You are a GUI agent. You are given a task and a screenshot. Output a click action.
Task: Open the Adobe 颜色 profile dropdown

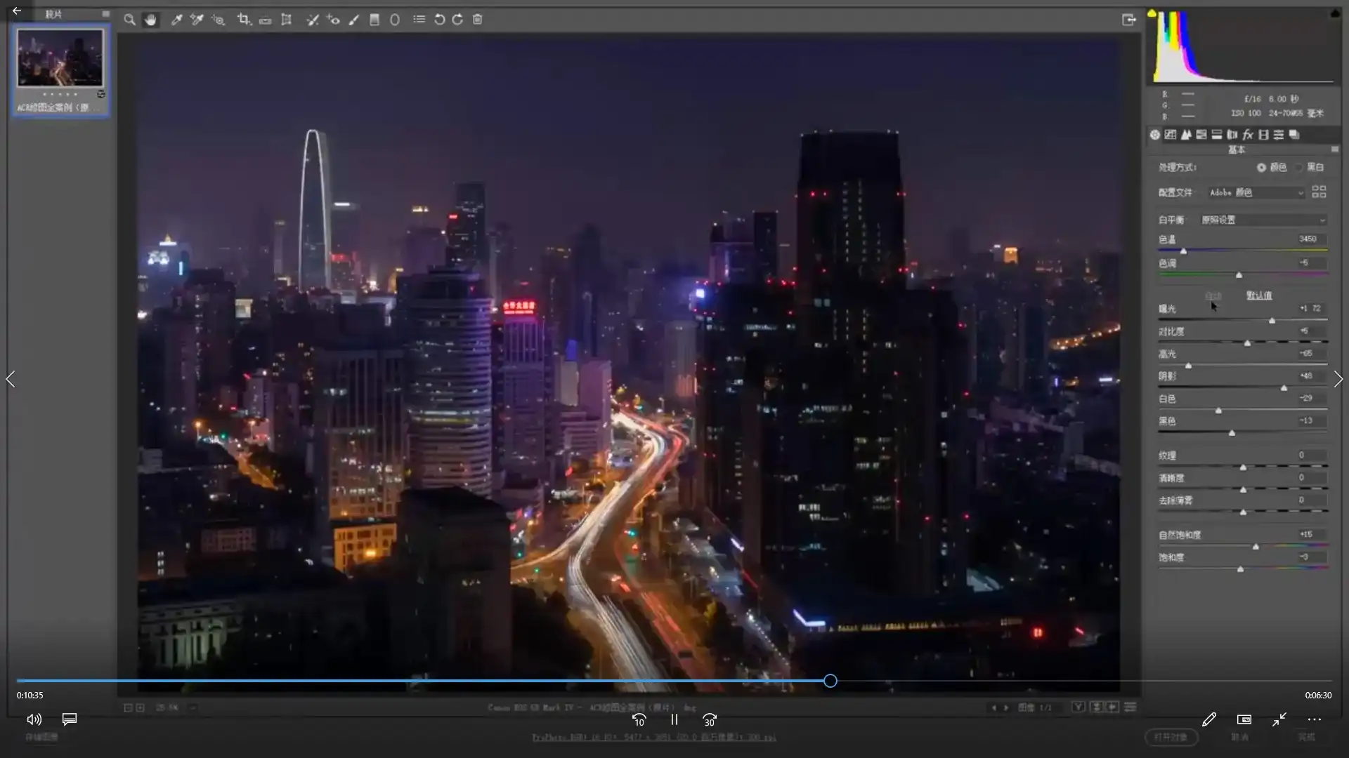click(x=1256, y=192)
